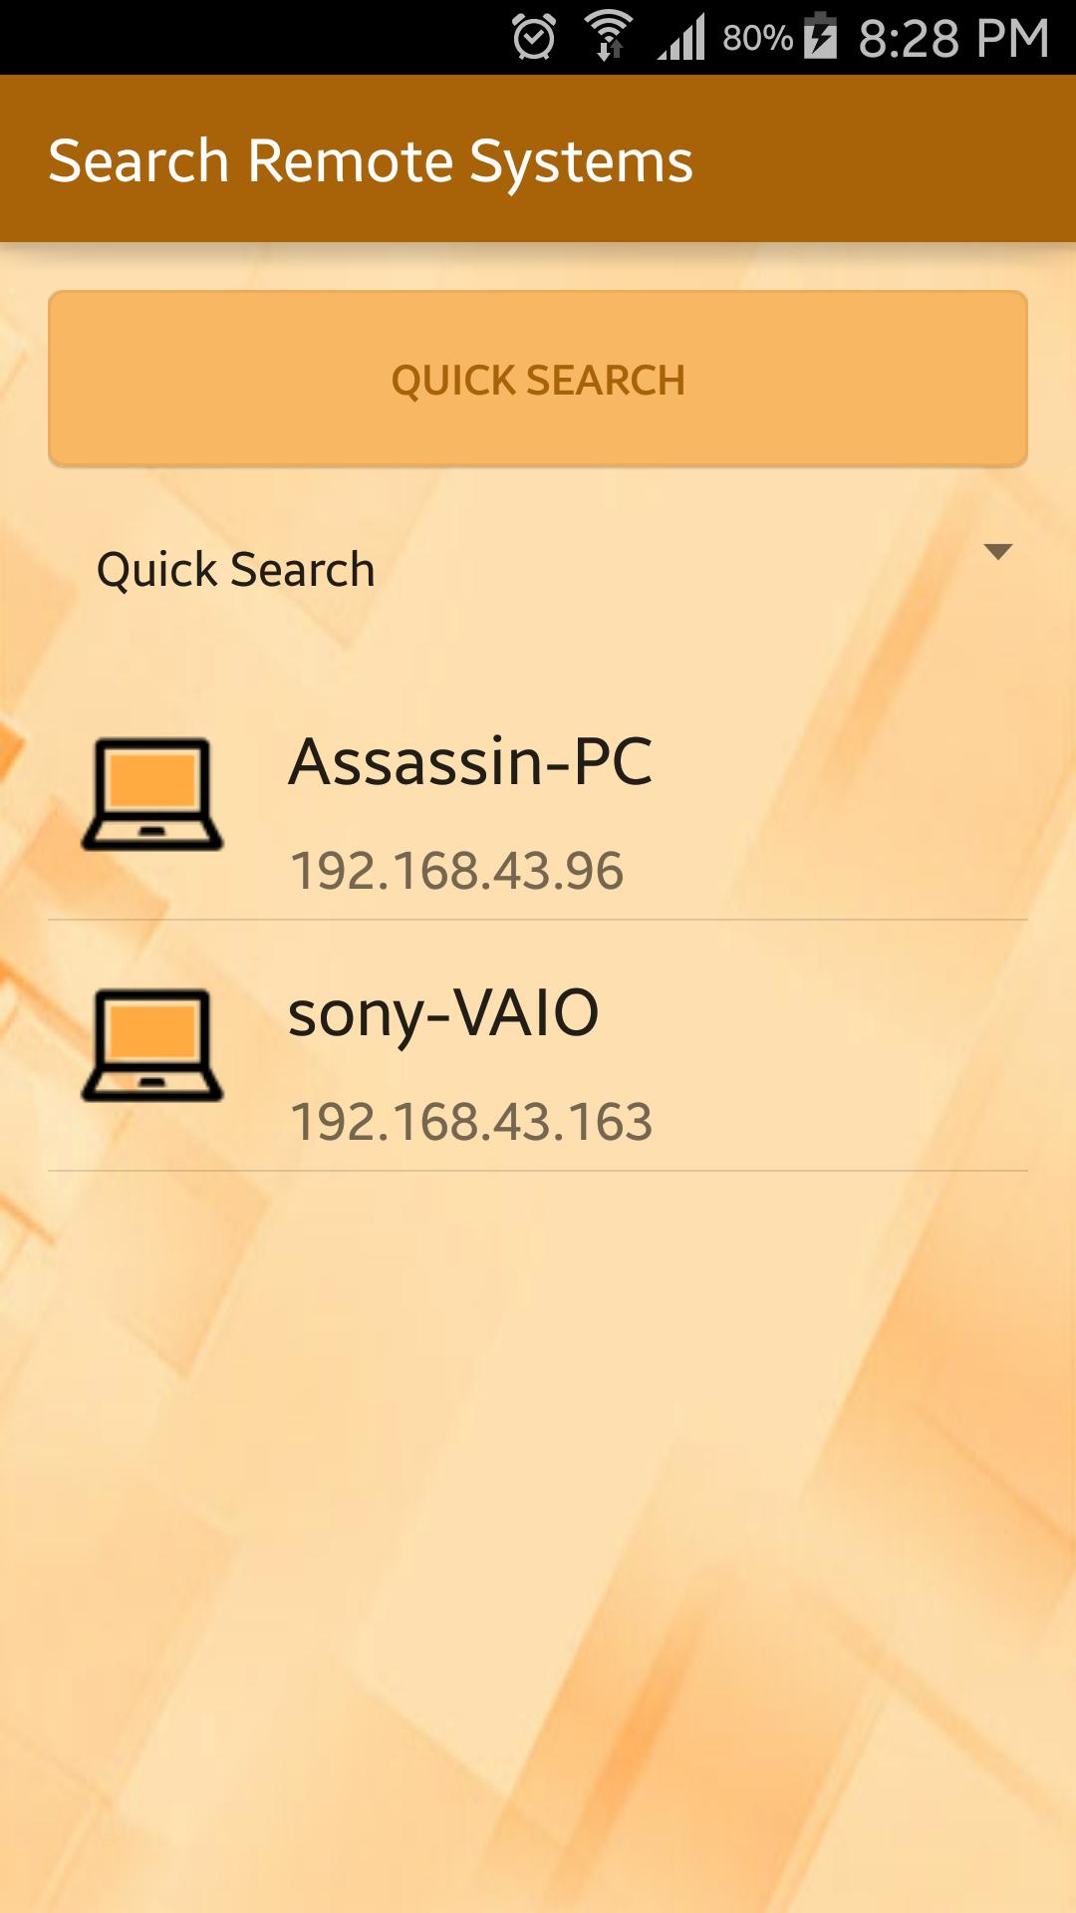The width and height of the screenshot is (1076, 1913).
Task: Select the sony-VAIO system name
Action: (443, 1013)
